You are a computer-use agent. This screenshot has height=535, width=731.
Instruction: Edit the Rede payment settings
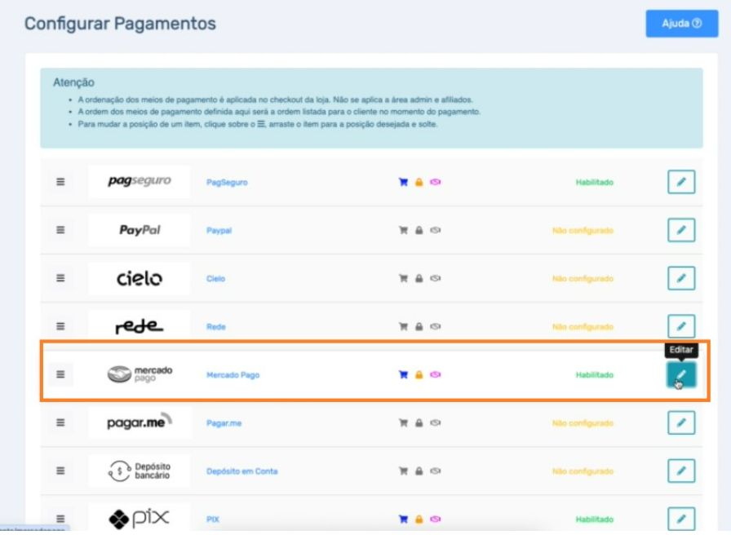(681, 326)
